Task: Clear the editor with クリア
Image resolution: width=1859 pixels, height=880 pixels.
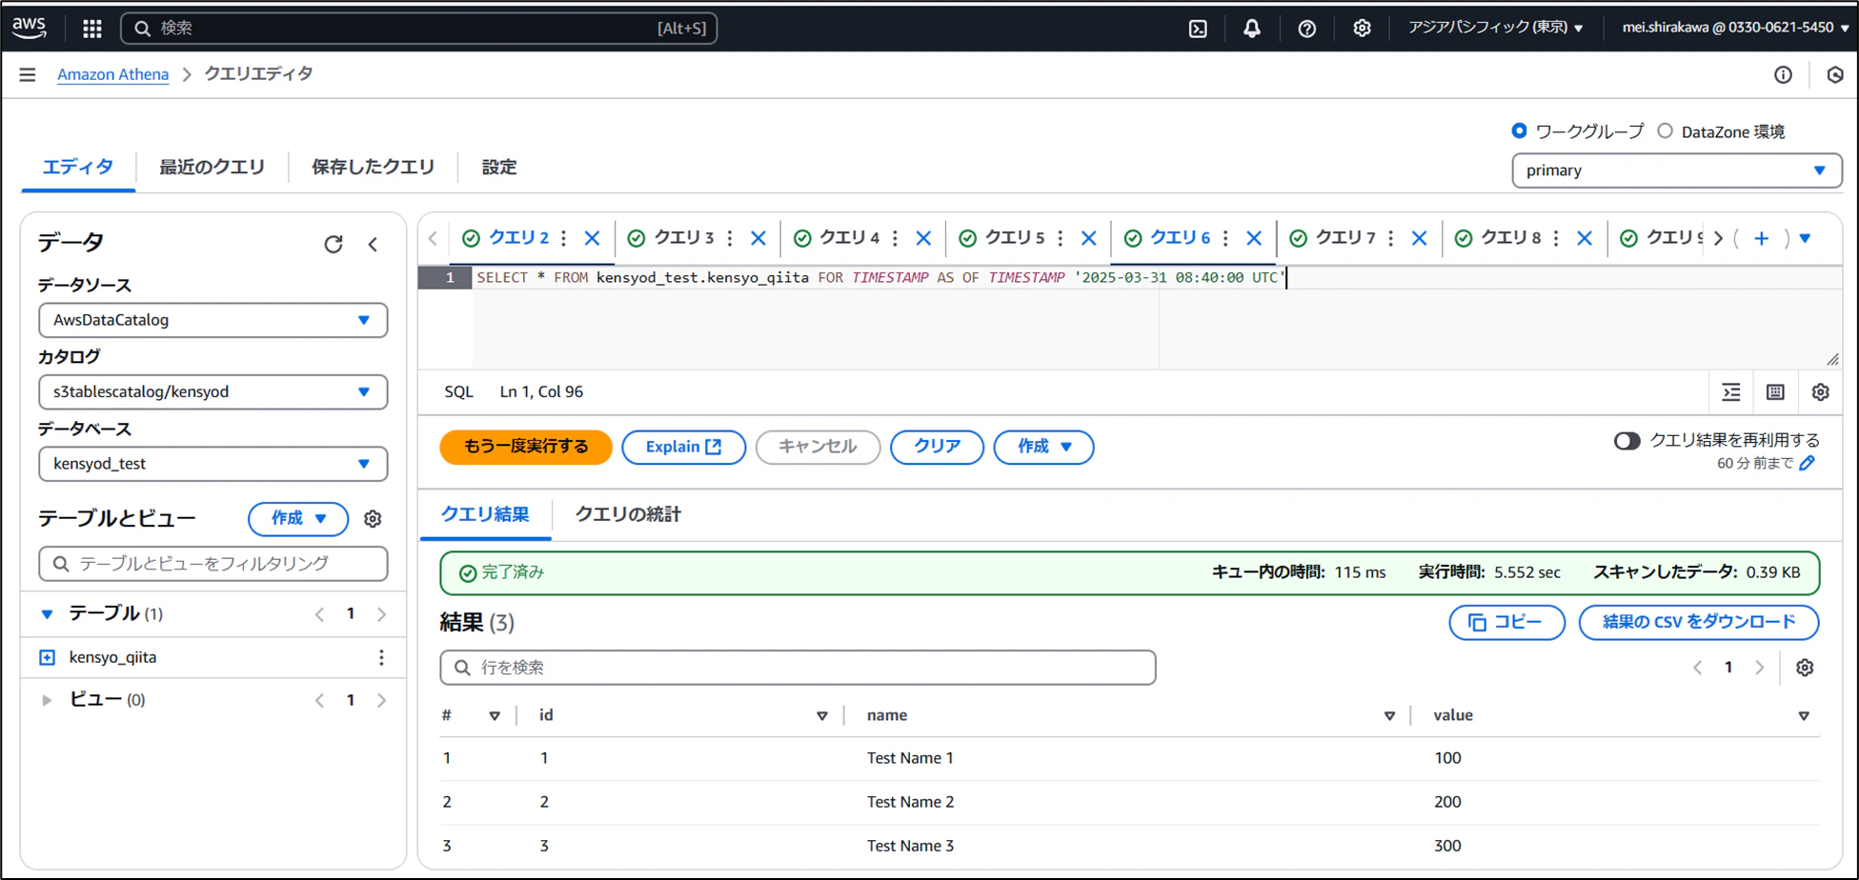Action: [937, 447]
